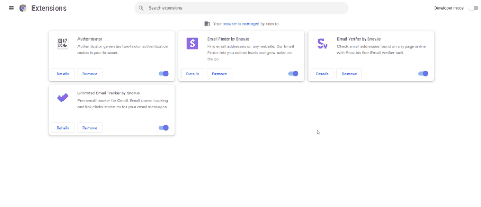The height and width of the screenshot is (207, 481).
Task: Open Details for Unlimited Email Tracker
Action: [x=62, y=128]
